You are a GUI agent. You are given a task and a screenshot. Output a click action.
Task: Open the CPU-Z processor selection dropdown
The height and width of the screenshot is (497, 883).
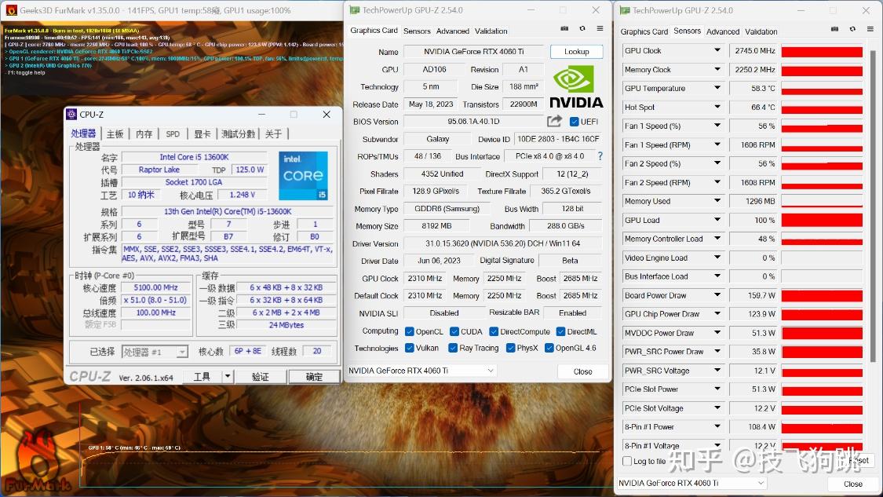click(x=182, y=353)
